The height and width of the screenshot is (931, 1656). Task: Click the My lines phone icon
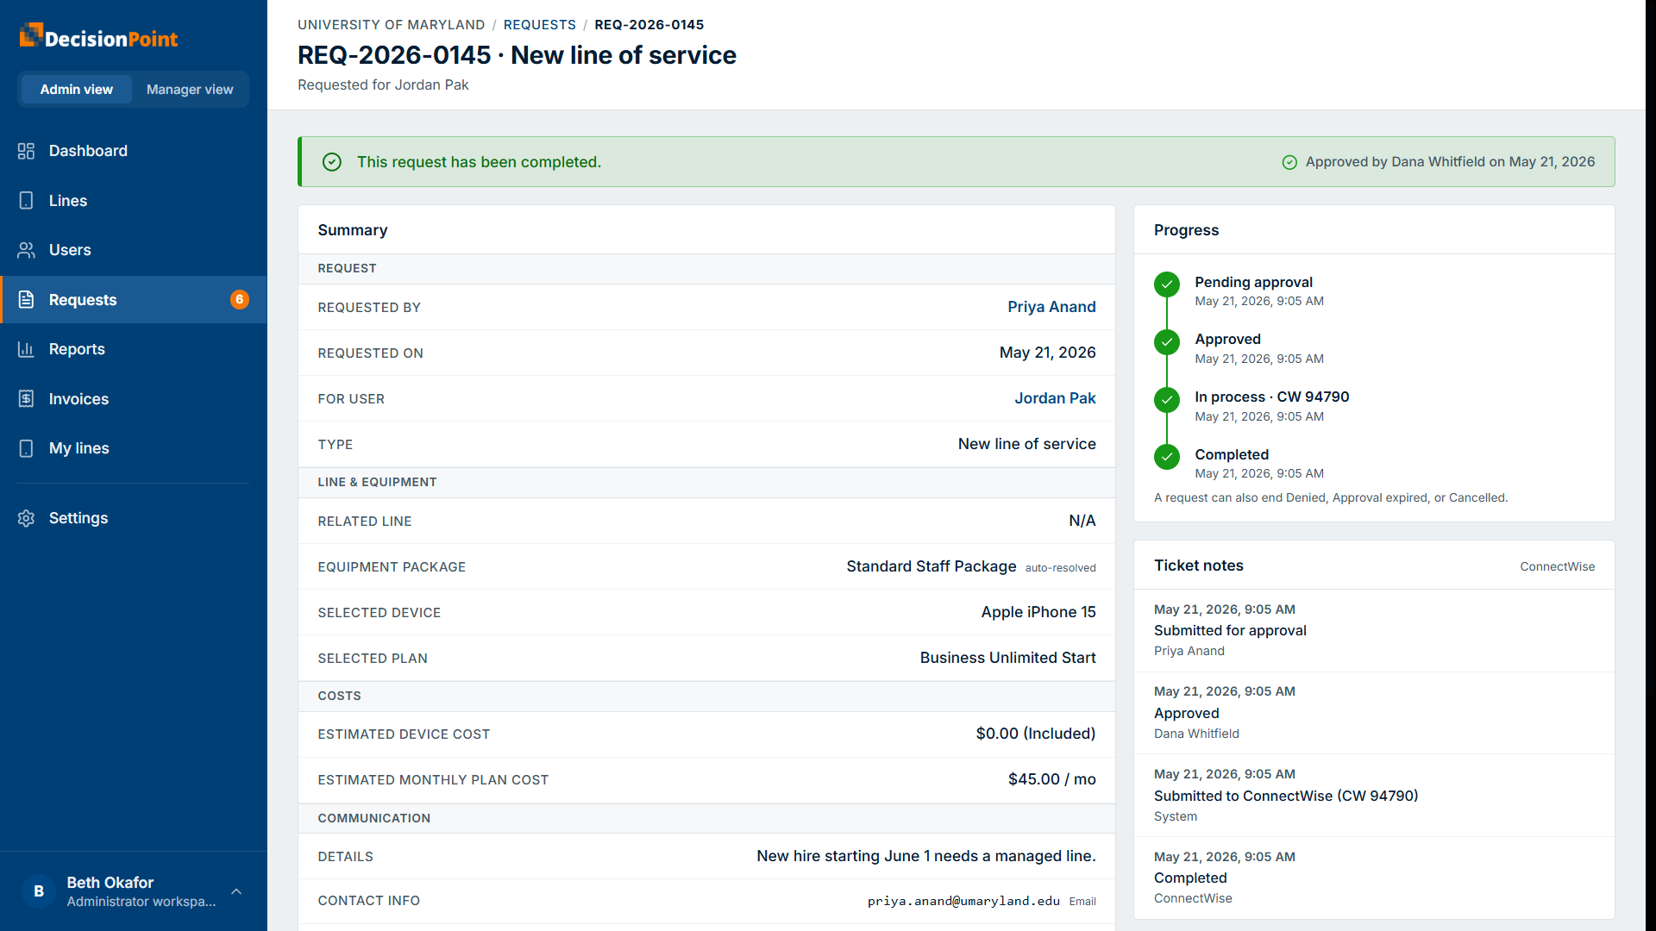26,448
